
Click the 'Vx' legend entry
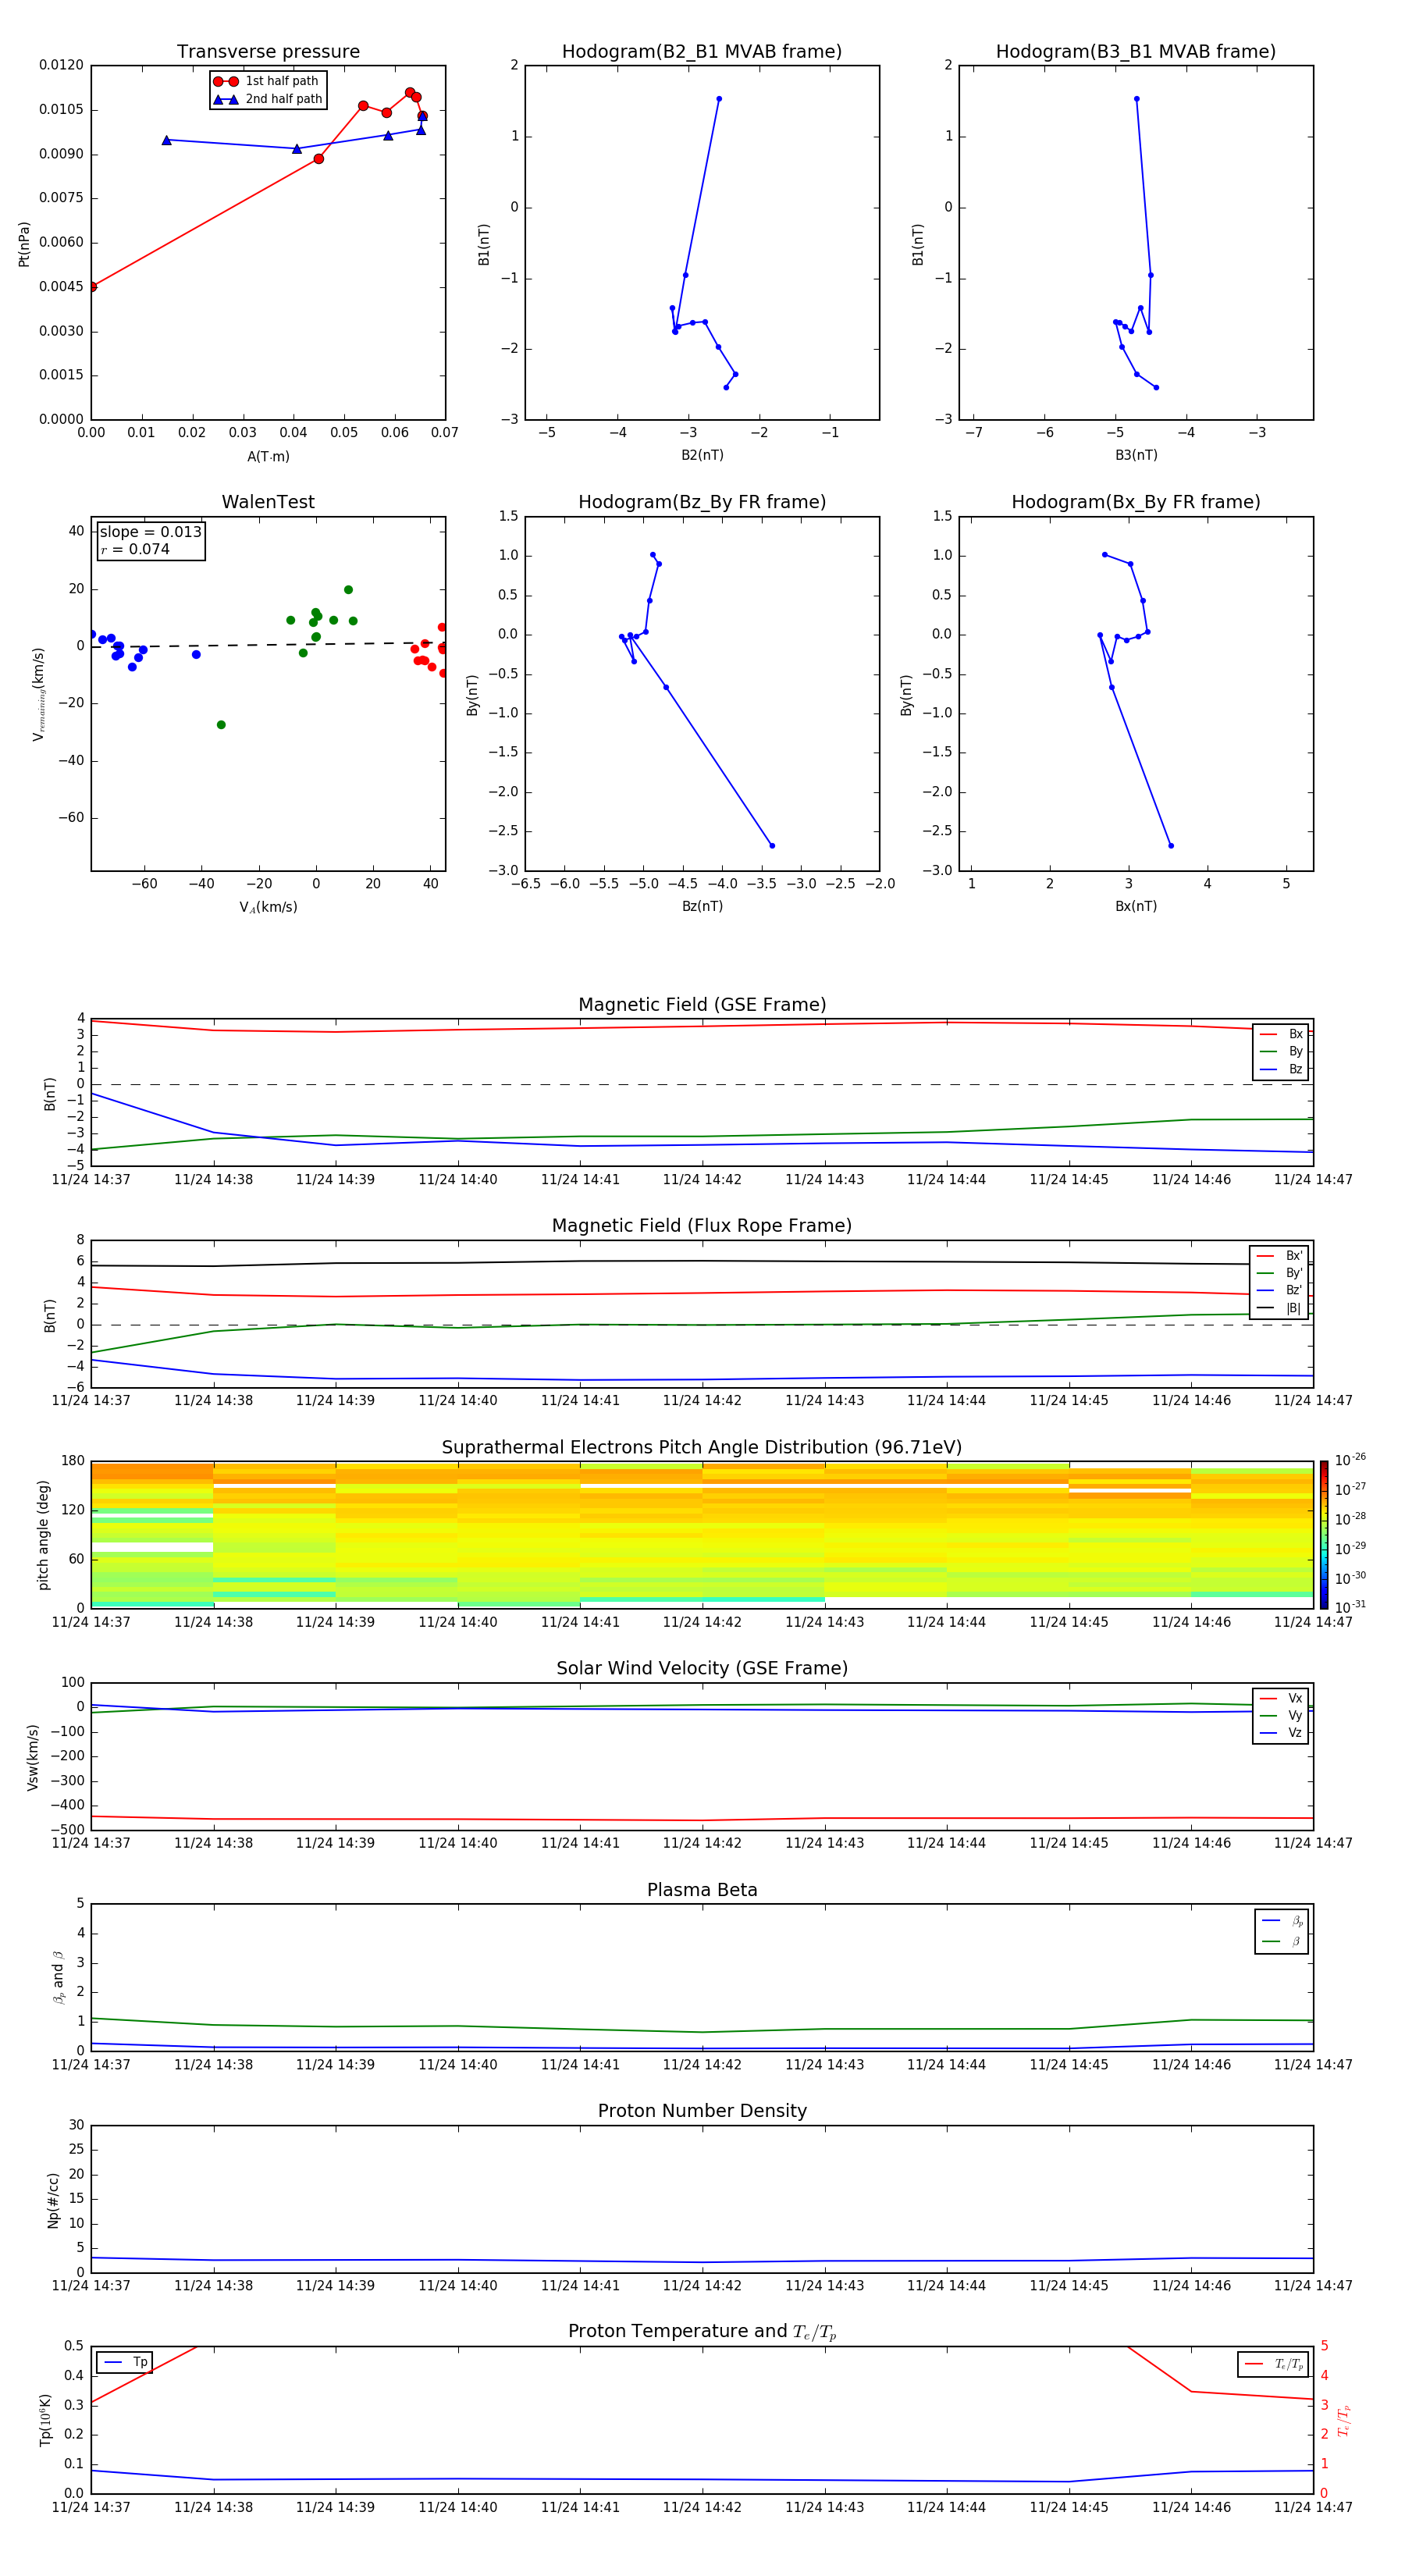pos(1281,1698)
